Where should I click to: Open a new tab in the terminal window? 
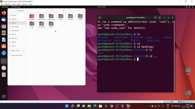coord(100,18)
